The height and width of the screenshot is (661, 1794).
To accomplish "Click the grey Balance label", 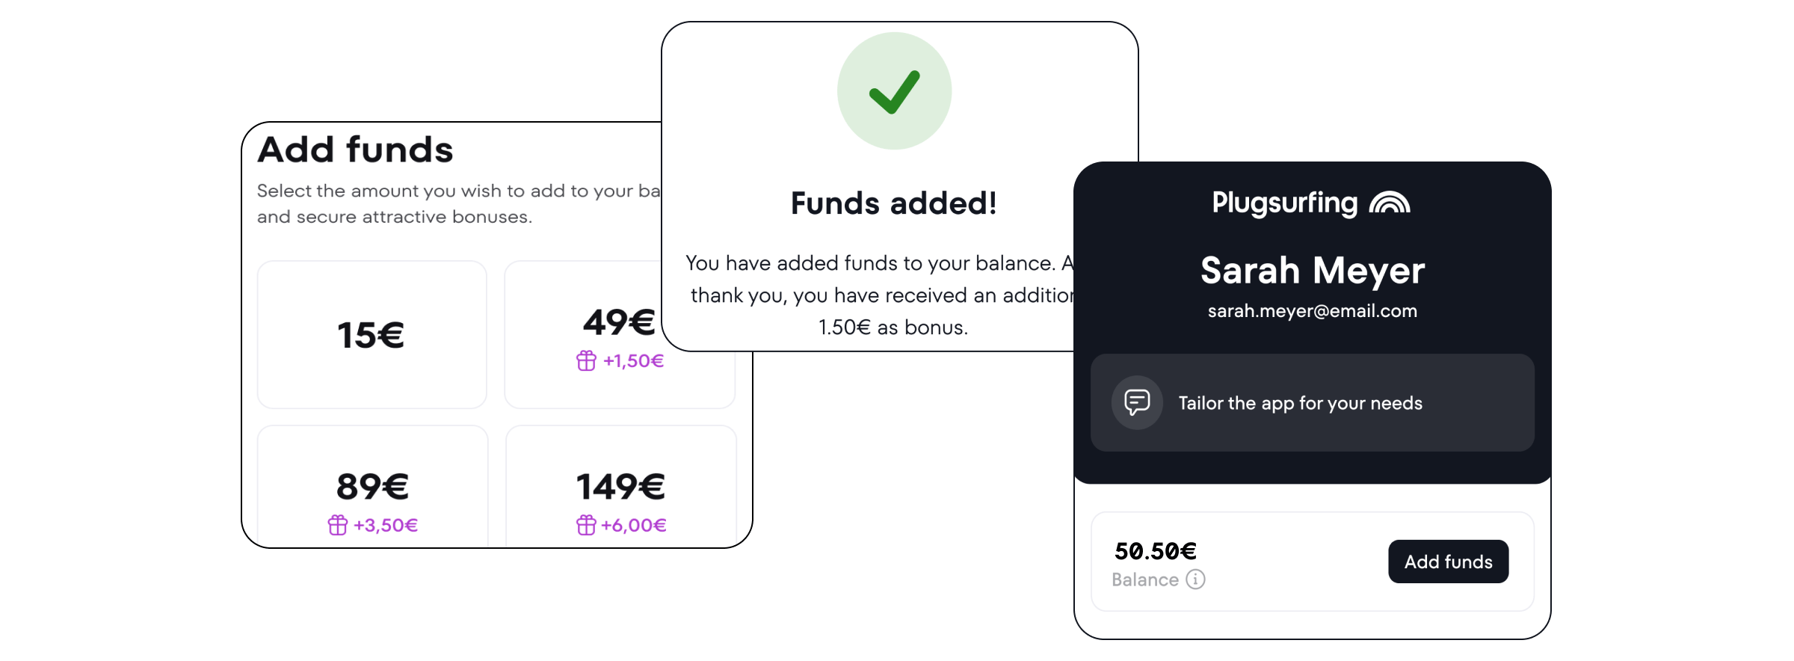I will 1144,579.
